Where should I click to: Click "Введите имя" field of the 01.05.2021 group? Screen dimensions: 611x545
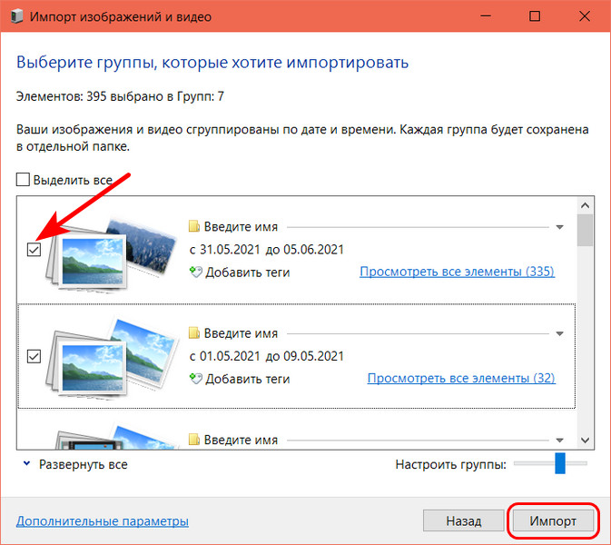pyautogui.click(x=377, y=333)
